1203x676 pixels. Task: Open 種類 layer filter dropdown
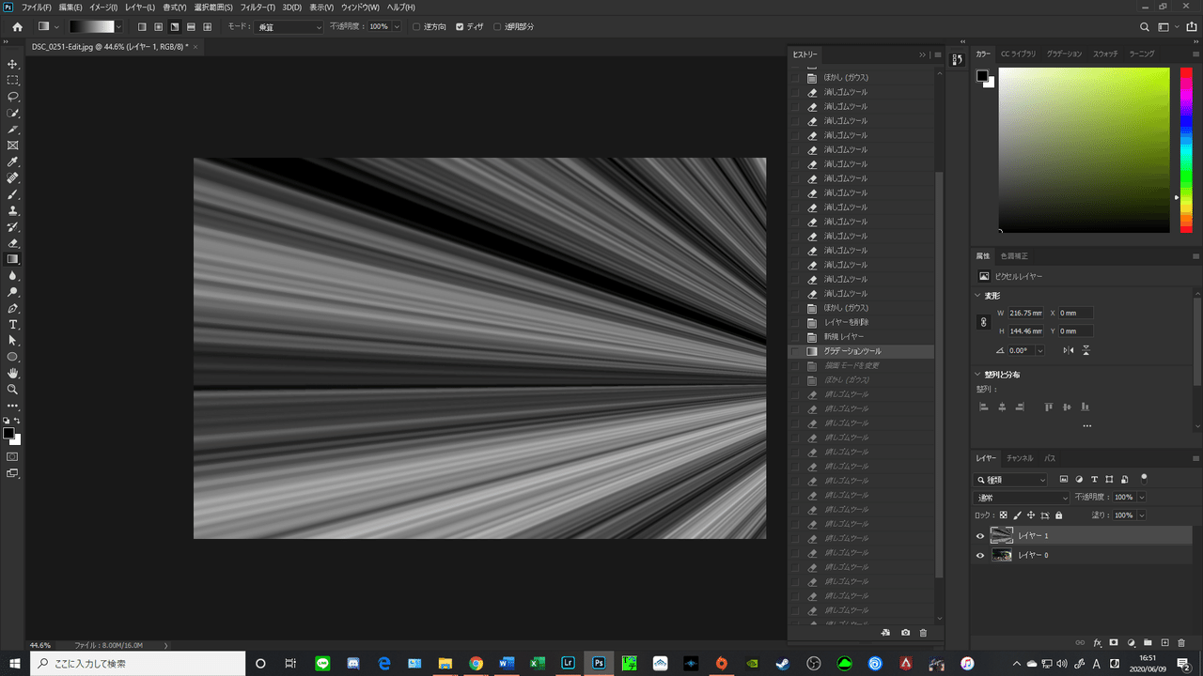pyautogui.click(x=1011, y=480)
